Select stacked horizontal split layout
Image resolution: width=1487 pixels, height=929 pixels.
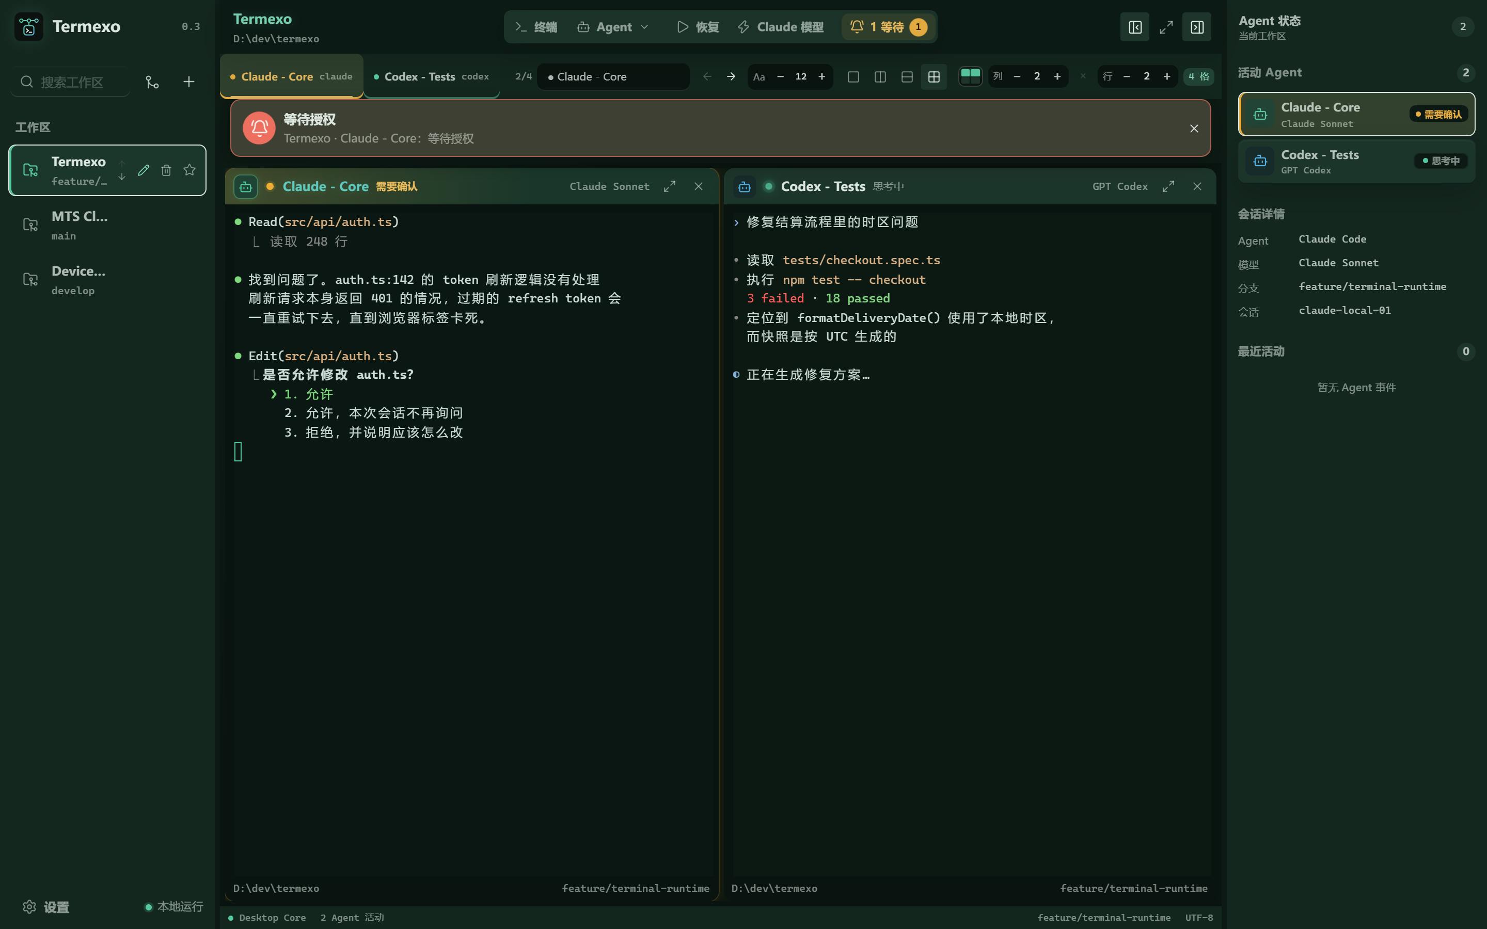tap(907, 77)
